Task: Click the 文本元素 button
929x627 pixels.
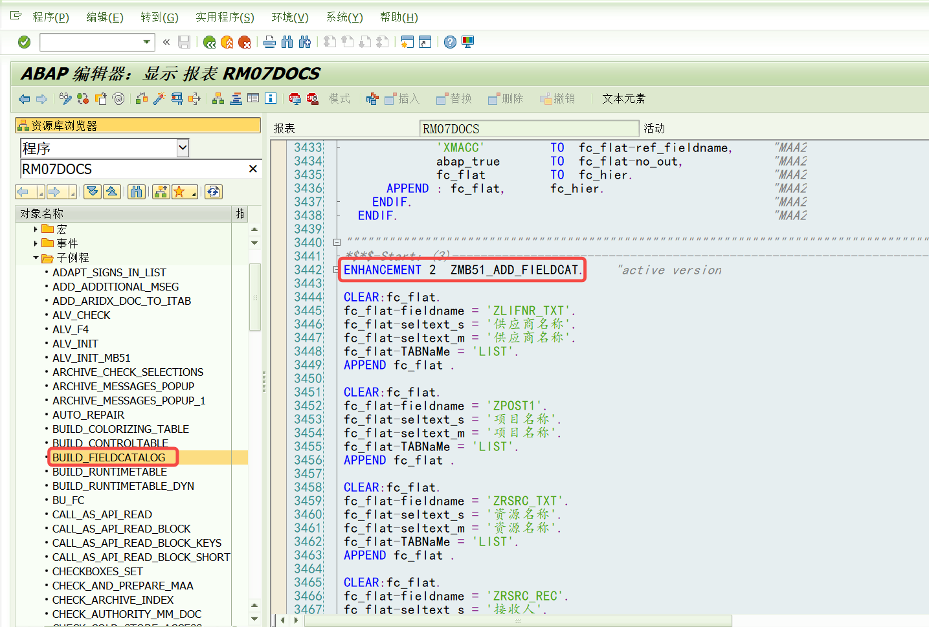Action: coord(623,98)
